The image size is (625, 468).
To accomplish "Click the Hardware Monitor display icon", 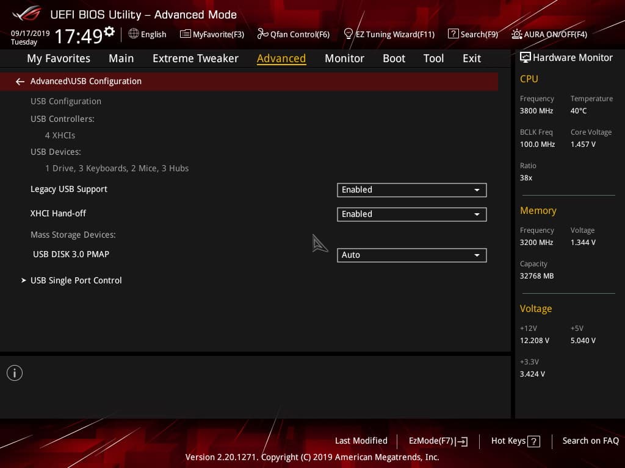I will pyautogui.click(x=526, y=57).
